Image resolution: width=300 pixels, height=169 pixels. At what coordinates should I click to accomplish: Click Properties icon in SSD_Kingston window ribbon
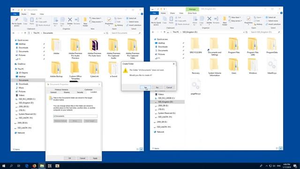tap(248, 20)
